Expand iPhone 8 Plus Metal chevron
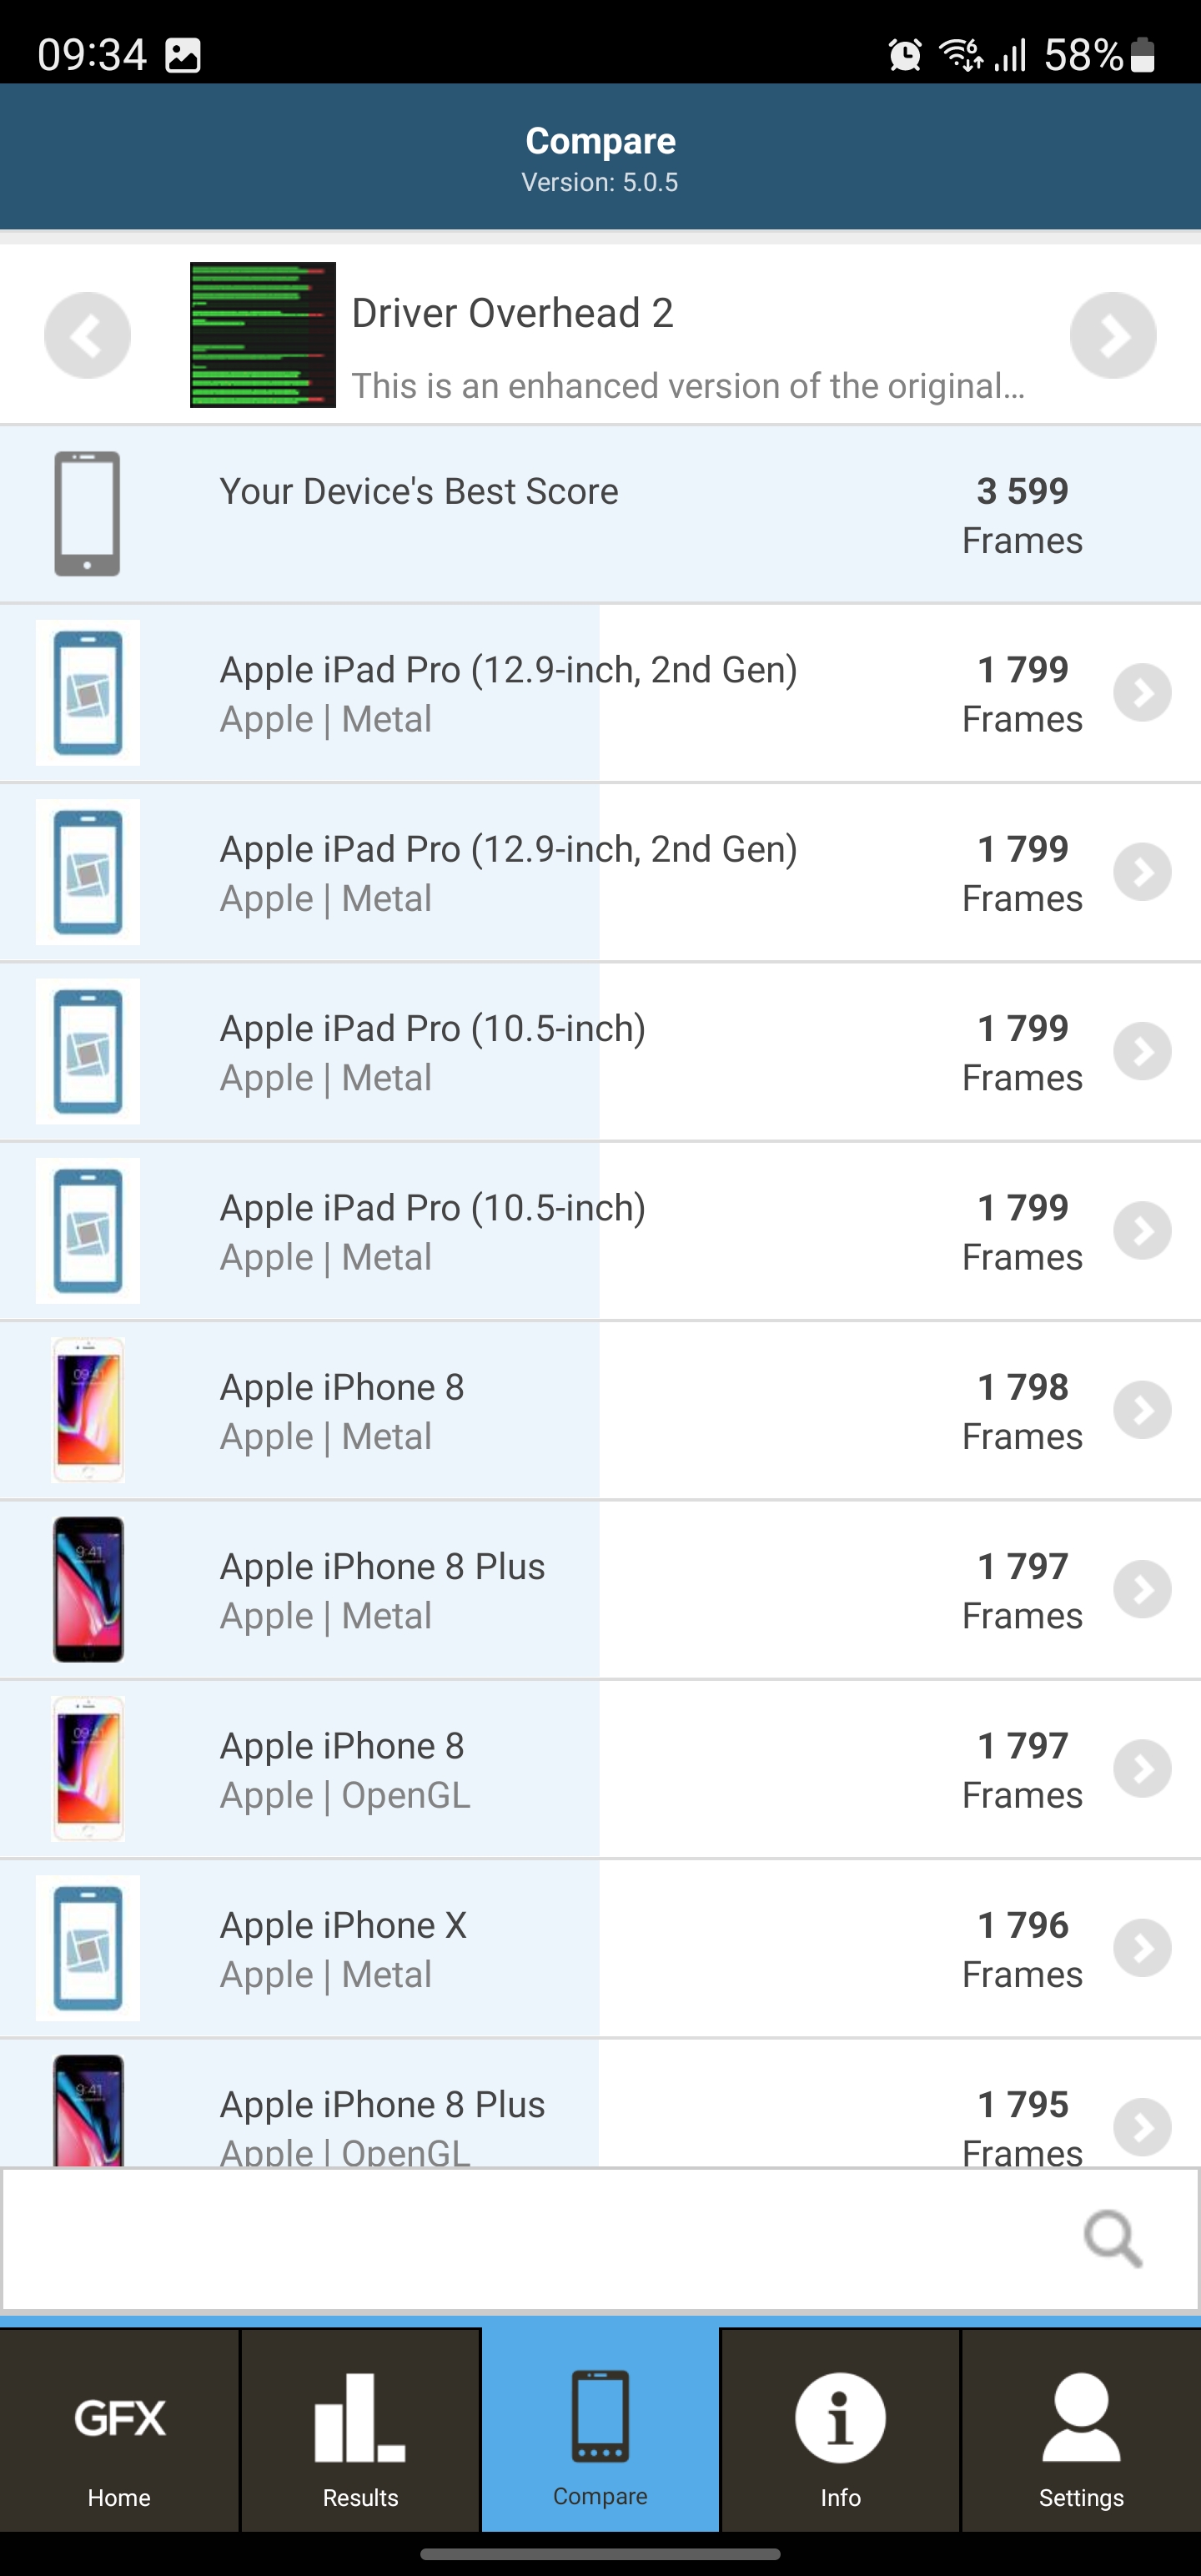The image size is (1201, 2576). pyautogui.click(x=1142, y=1589)
